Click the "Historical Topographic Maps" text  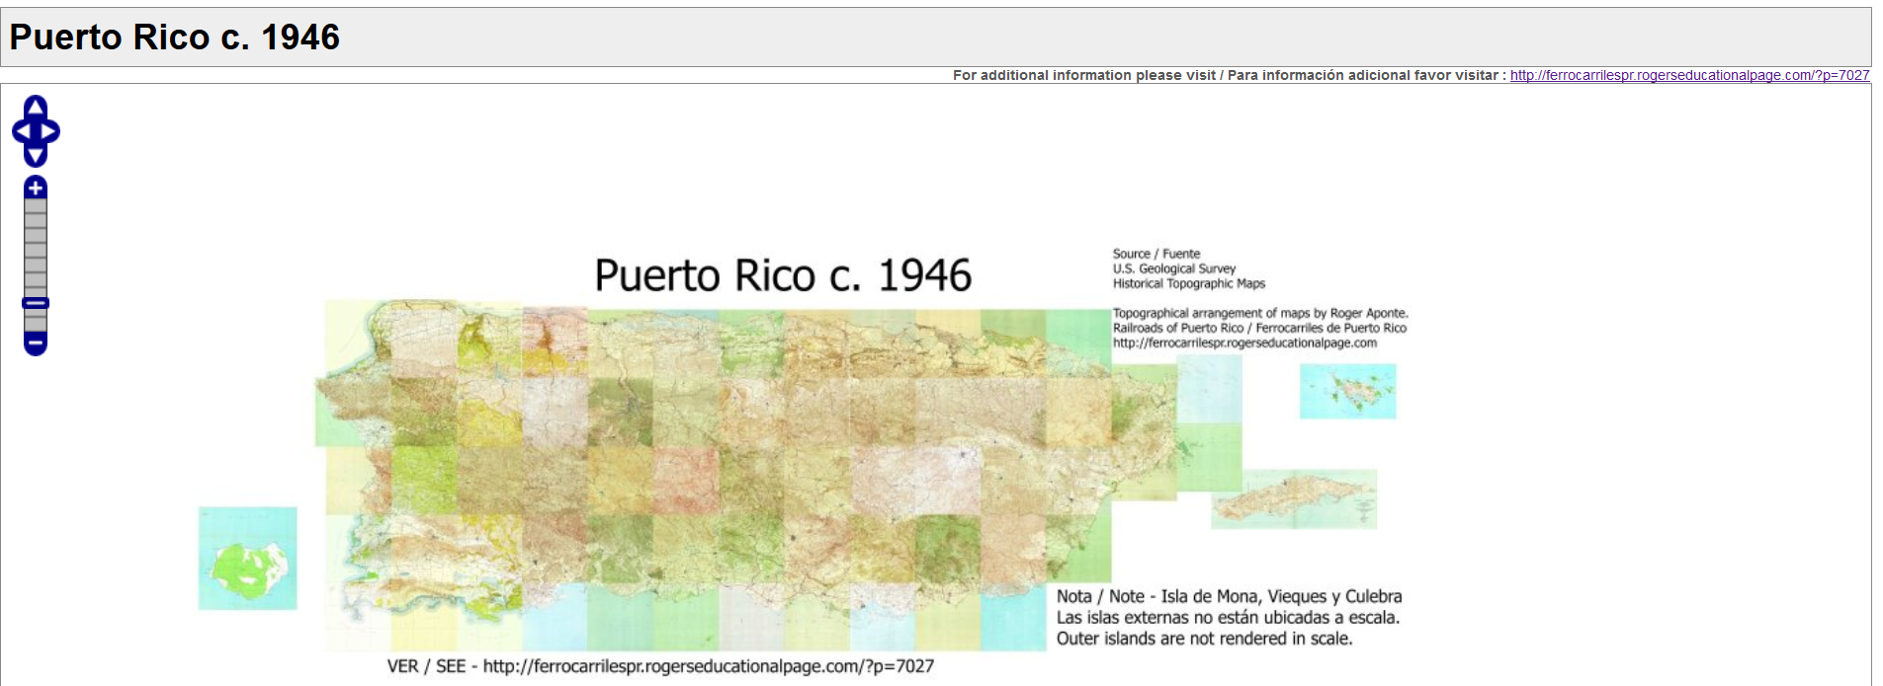pos(1189,283)
